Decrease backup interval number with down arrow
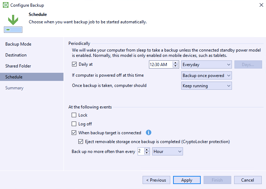This screenshot has height=189, width=266. pos(147,153)
